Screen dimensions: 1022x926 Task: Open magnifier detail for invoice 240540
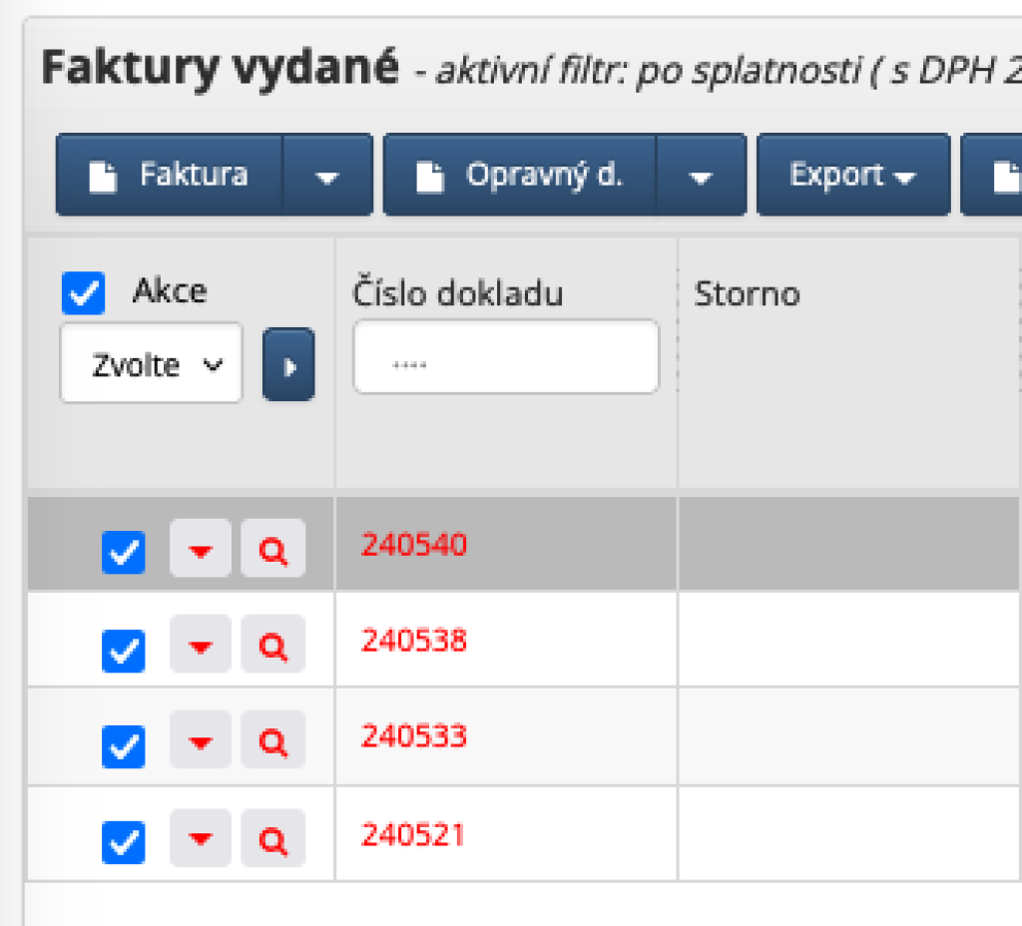(x=272, y=549)
